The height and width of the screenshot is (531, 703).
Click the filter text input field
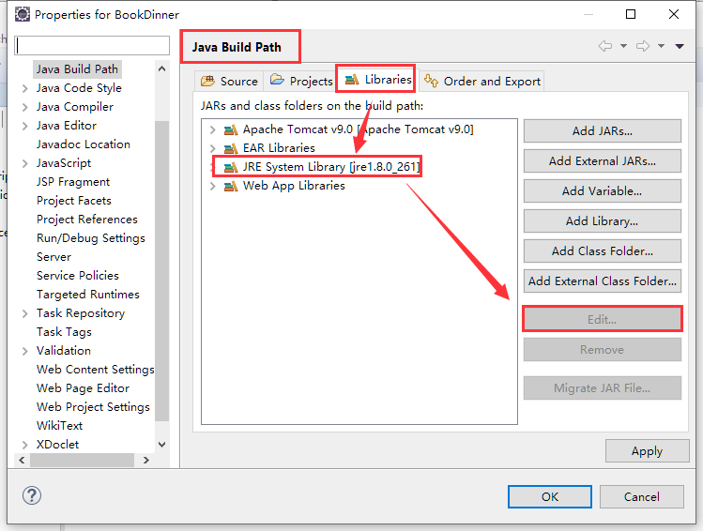[92, 45]
